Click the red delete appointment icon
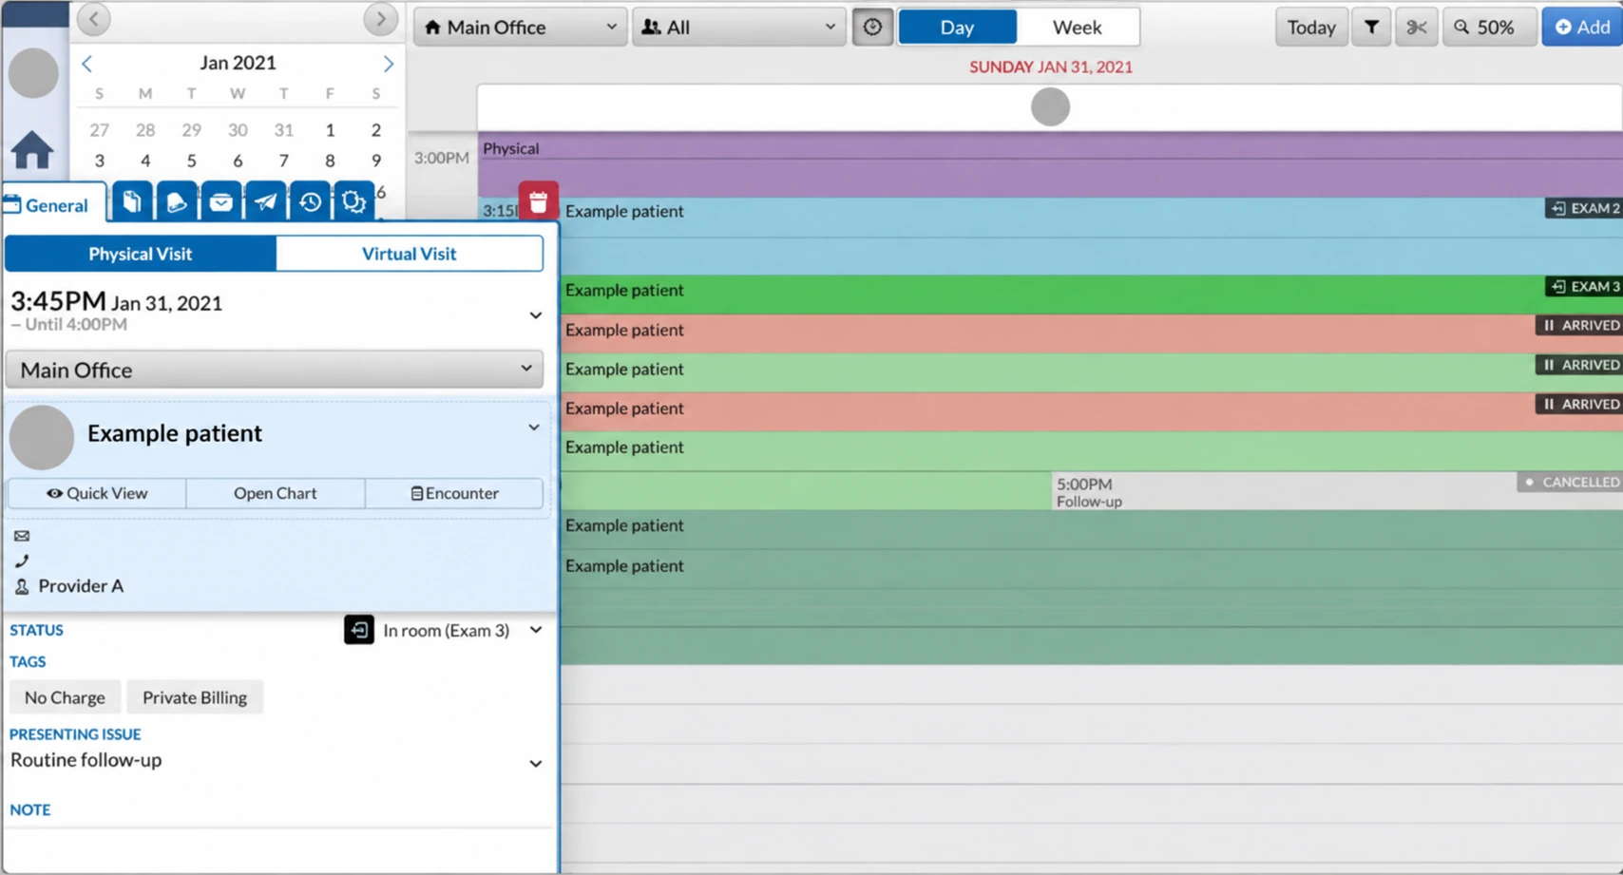 538,201
